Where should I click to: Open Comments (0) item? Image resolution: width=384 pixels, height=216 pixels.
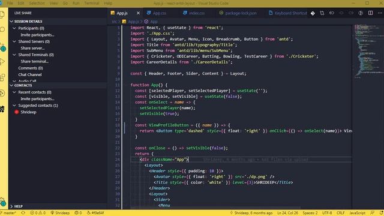(31, 68)
